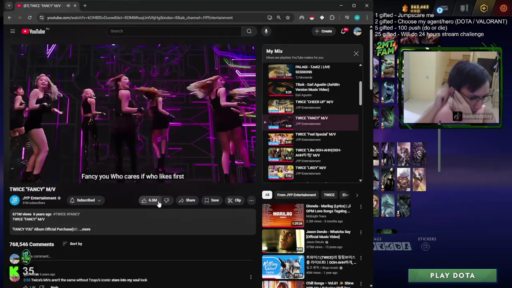
Task: Click PLAY DOTA button
Action: [x=452, y=276]
